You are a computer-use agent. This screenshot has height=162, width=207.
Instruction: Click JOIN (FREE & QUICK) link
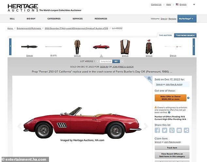123,67
